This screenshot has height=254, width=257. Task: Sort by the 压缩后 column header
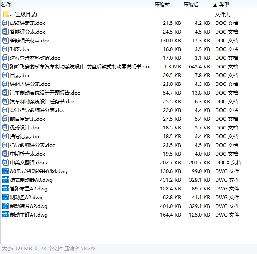tap(191, 5)
